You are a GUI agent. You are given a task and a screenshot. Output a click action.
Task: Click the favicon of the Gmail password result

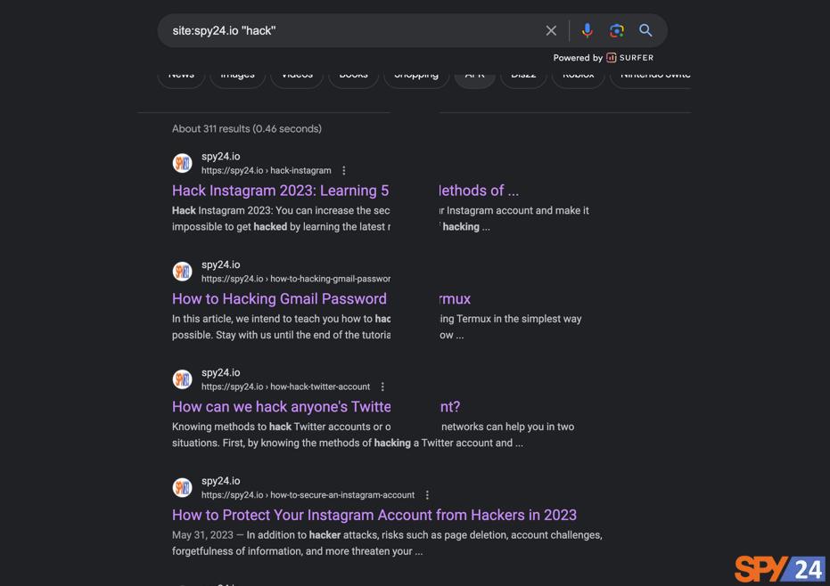(182, 272)
